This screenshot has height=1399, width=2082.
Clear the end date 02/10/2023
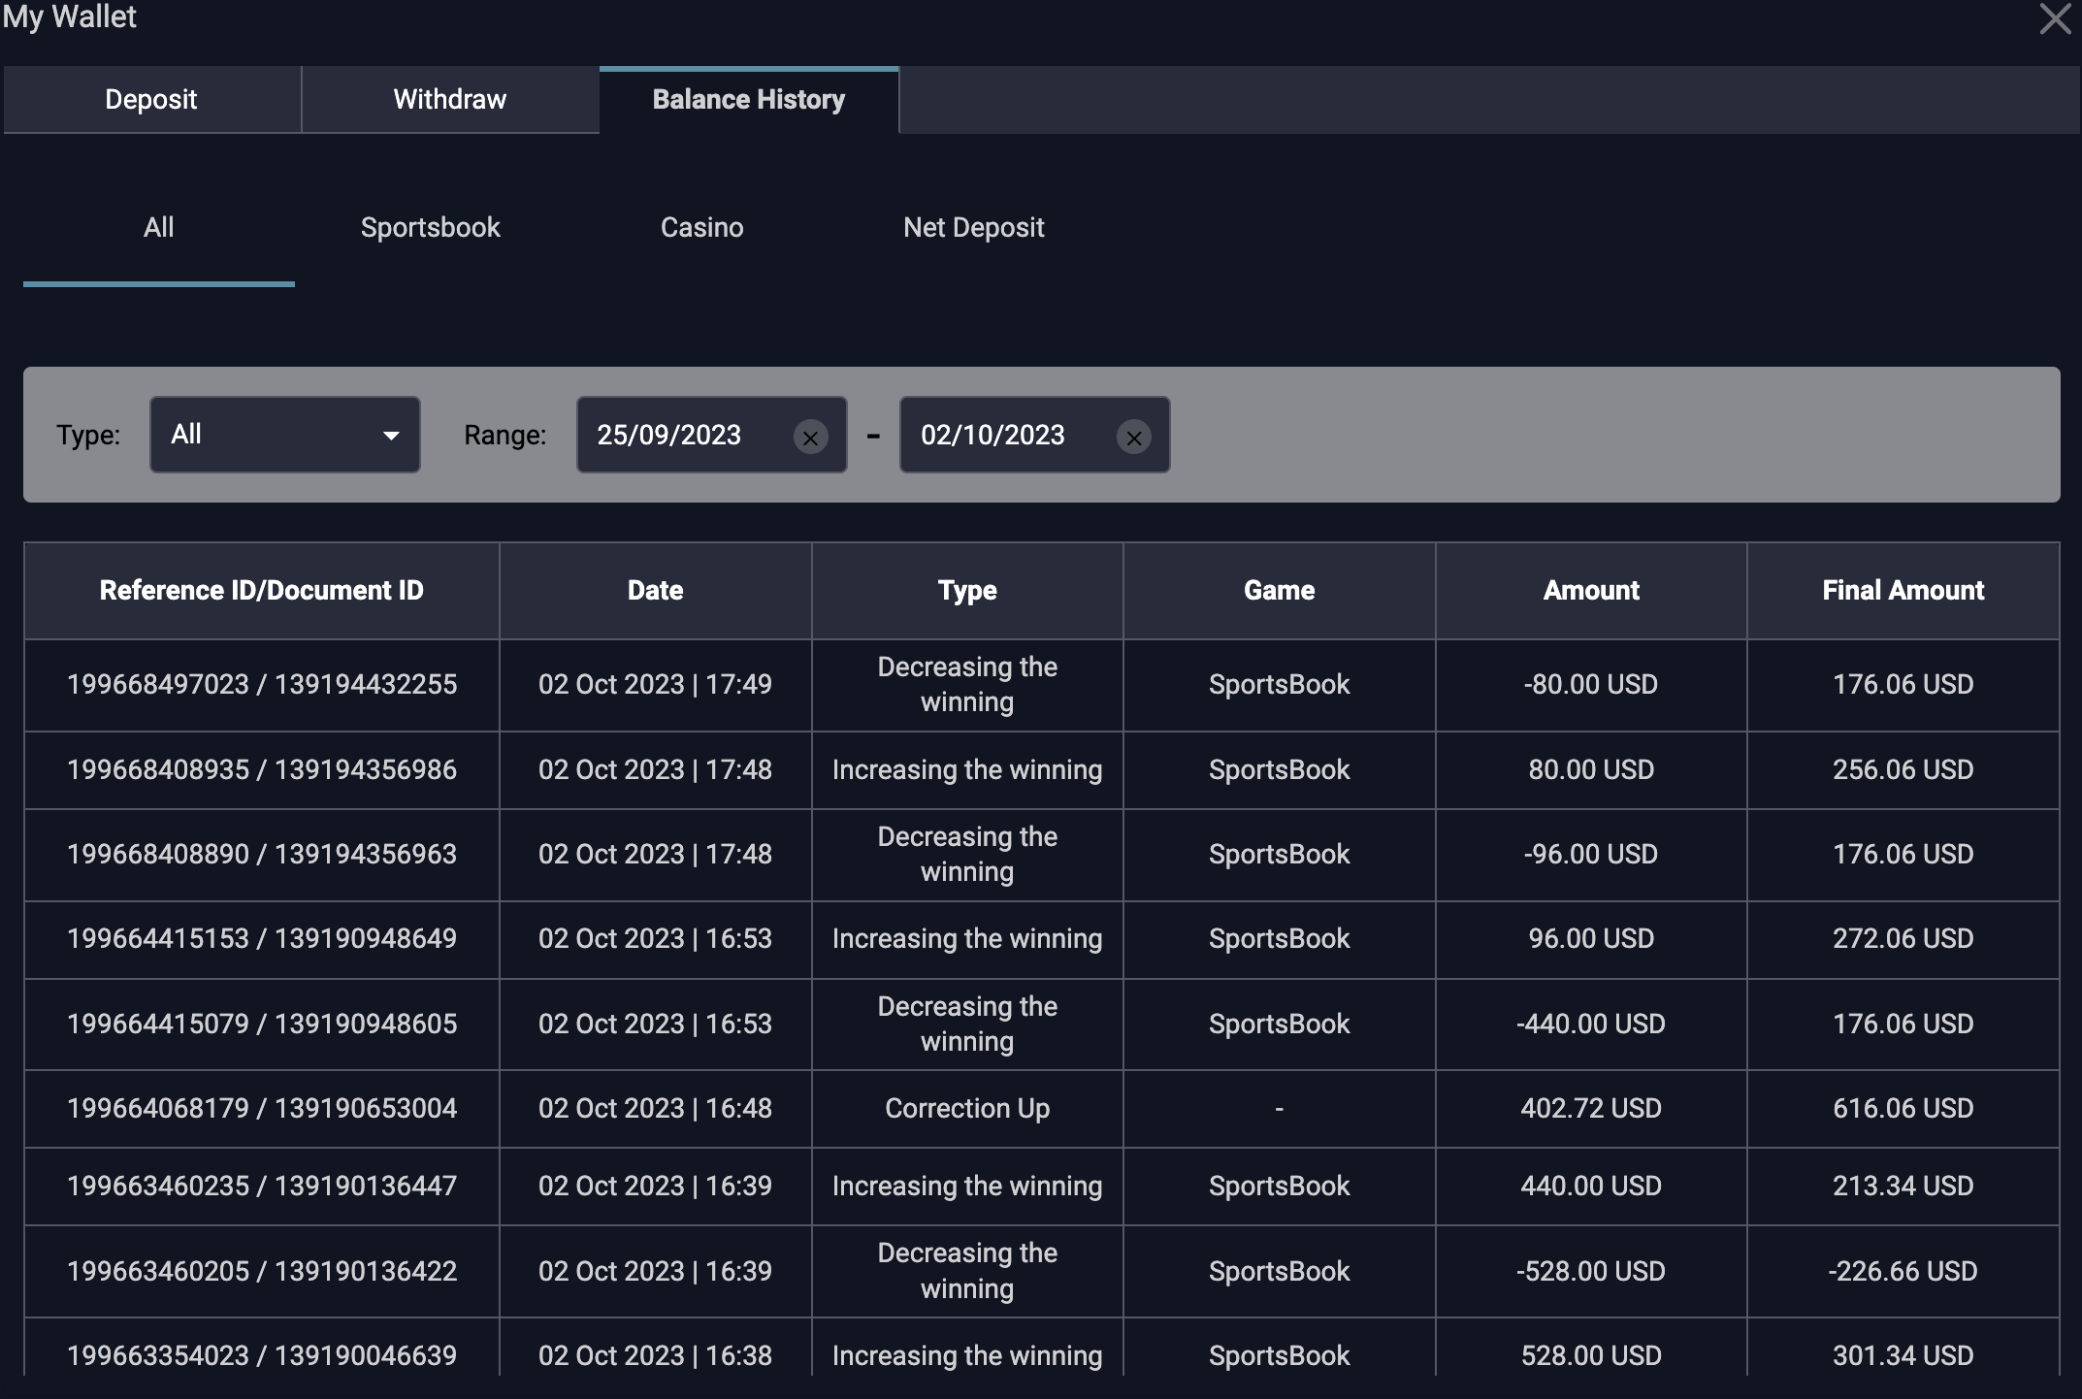tap(1133, 438)
